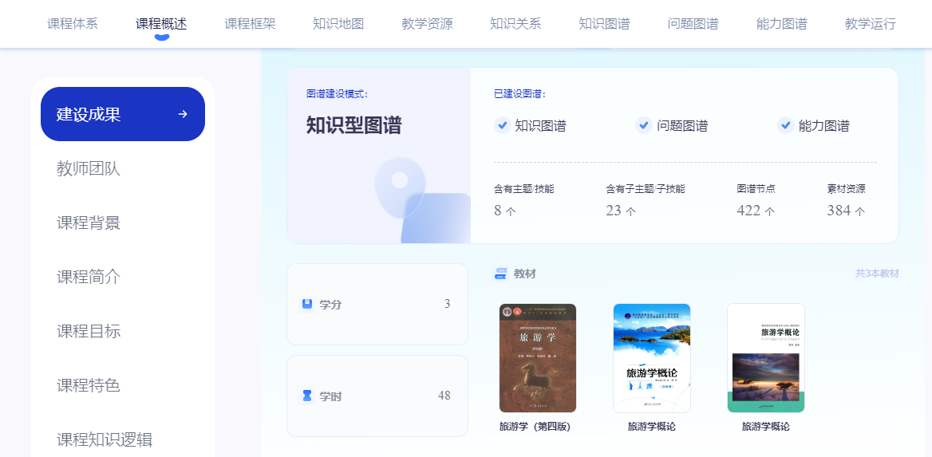Open the blue lake 旅游学概论 cover

(x=652, y=358)
